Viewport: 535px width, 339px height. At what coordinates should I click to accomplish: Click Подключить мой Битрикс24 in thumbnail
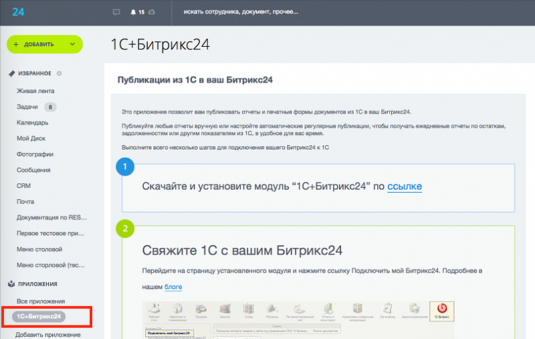click(x=169, y=333)
